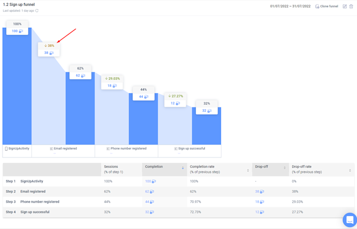
Task: Sort table by the Drop-off column
Action: [285, 168]
